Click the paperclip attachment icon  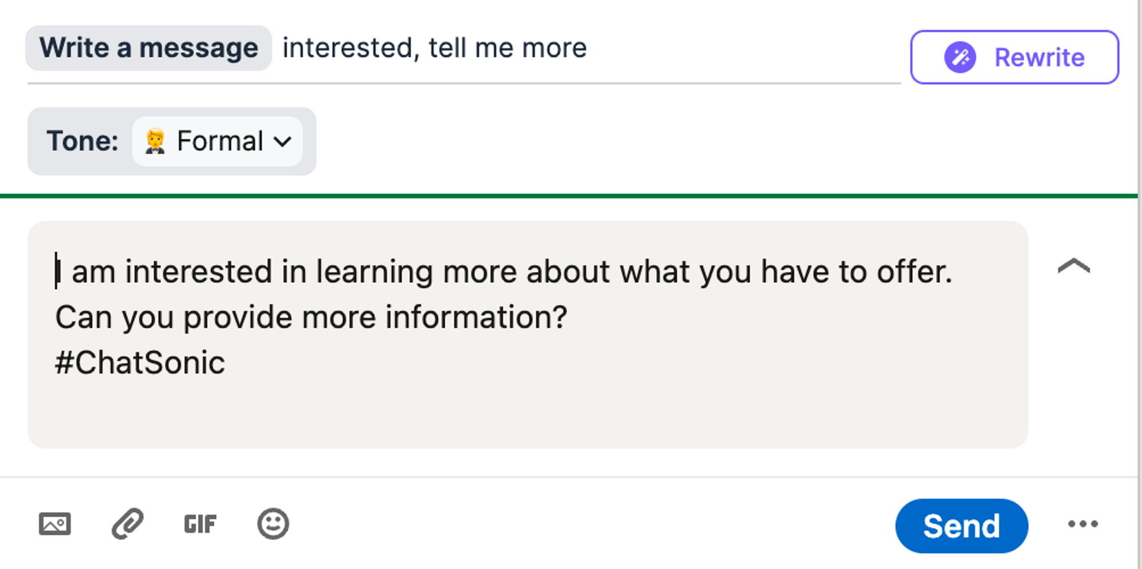(x=127, y=524)
